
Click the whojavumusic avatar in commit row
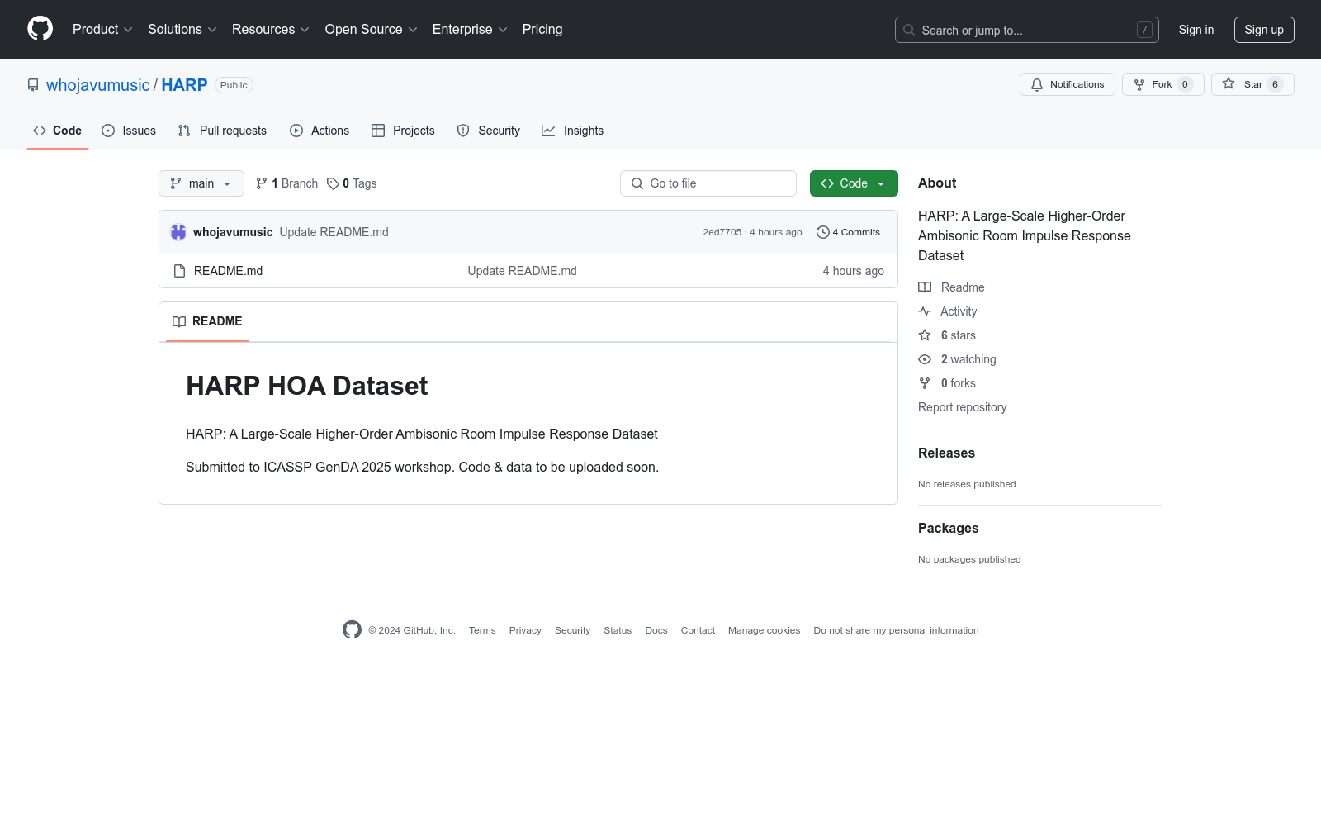coord(178,232)
